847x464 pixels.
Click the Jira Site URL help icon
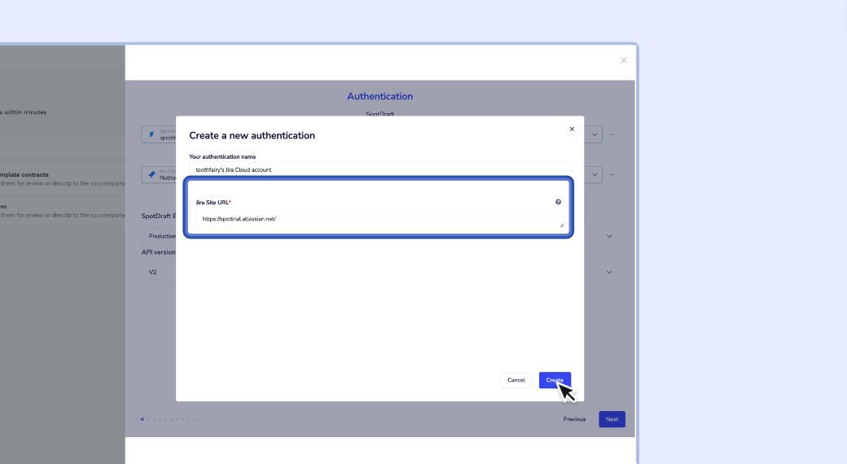click(558, 202)
